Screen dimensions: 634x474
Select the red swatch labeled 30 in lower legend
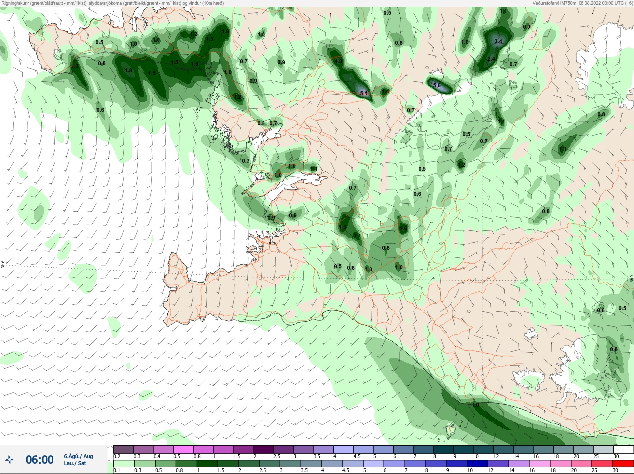623,464
